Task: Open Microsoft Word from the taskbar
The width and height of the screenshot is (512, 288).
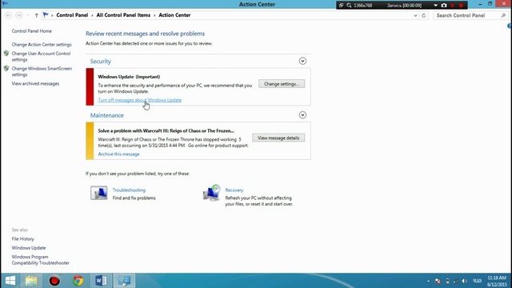Action: pyautogui.click(x=101, y=281)
